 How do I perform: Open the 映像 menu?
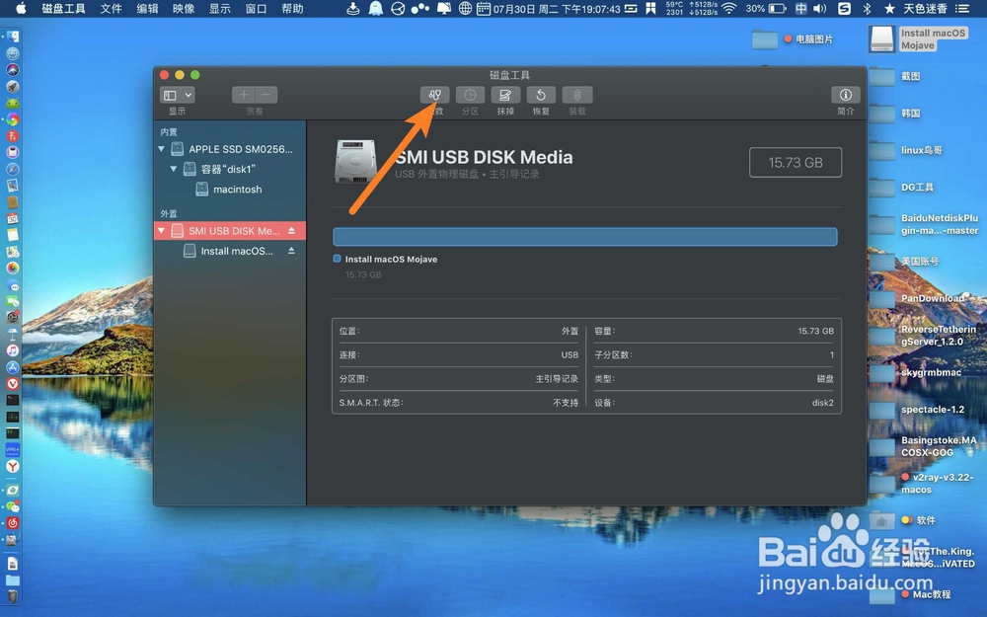tap(184, 8)
